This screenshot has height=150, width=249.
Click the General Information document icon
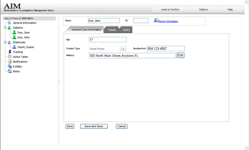(10, 23)
